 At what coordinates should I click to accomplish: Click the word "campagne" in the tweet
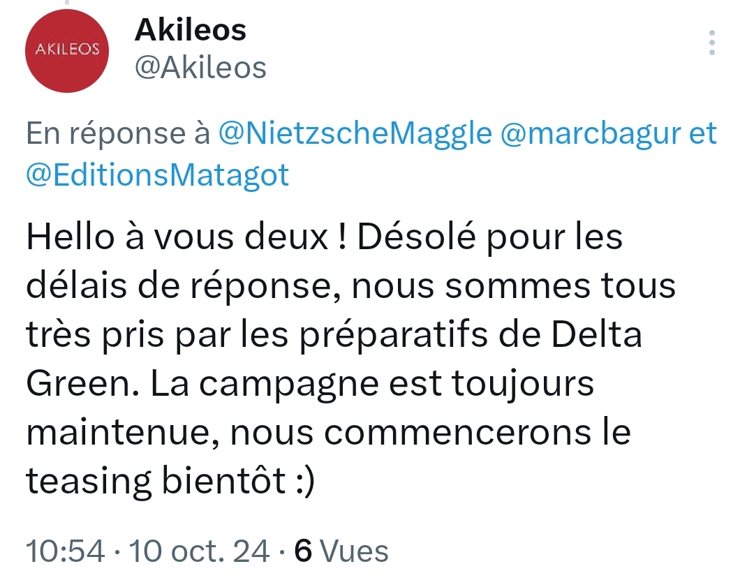(293, 385)
